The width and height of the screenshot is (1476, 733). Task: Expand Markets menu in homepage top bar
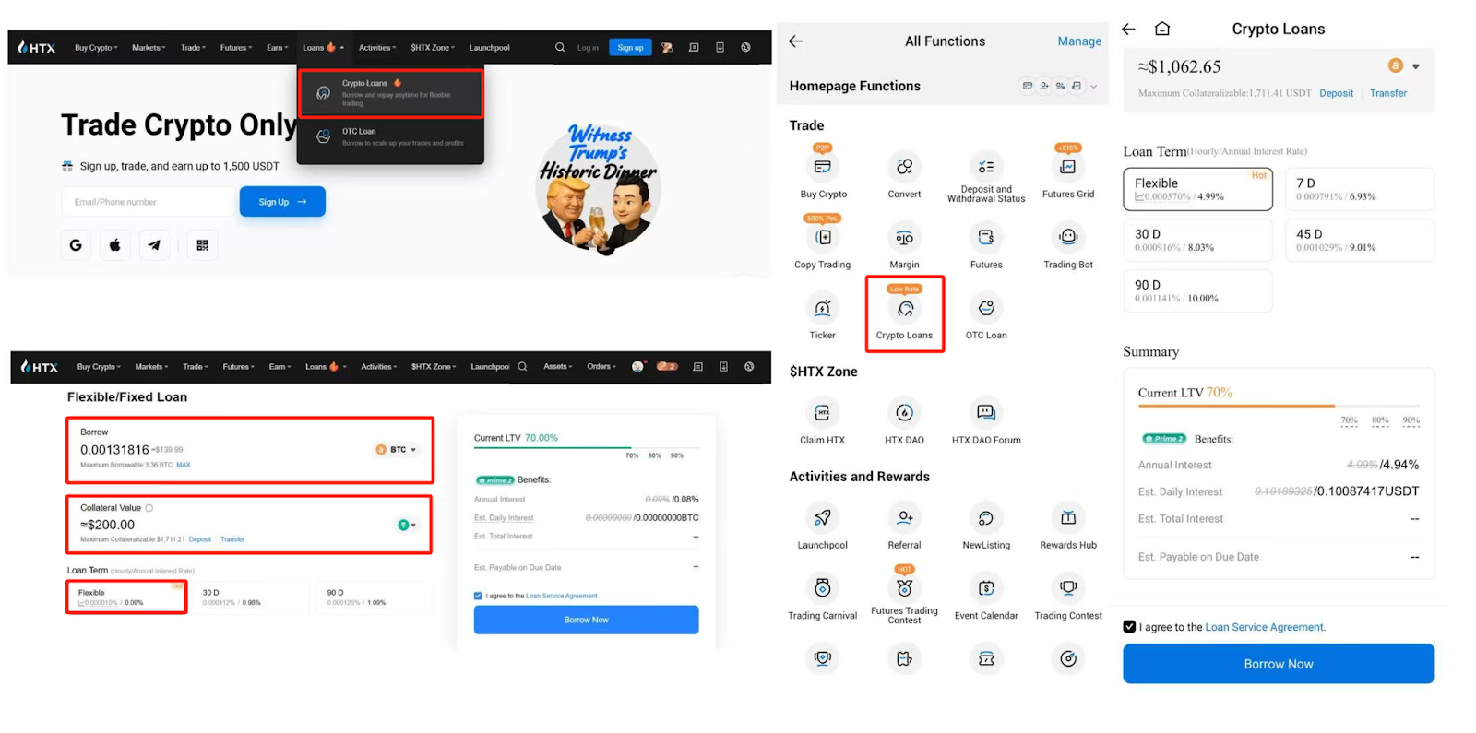click(149, 47)
